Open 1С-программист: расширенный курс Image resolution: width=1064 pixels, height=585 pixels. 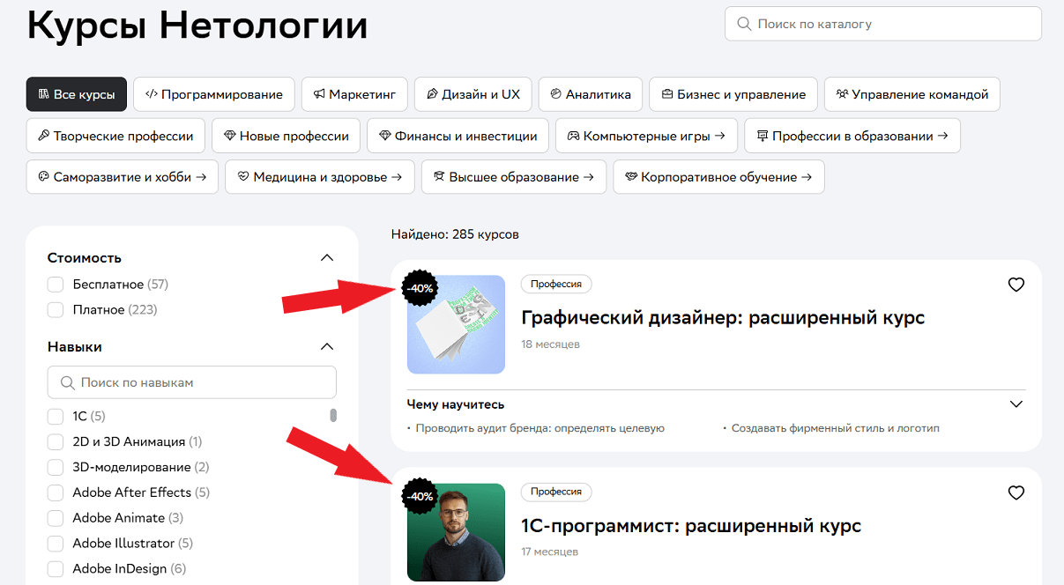click(691, 526)
